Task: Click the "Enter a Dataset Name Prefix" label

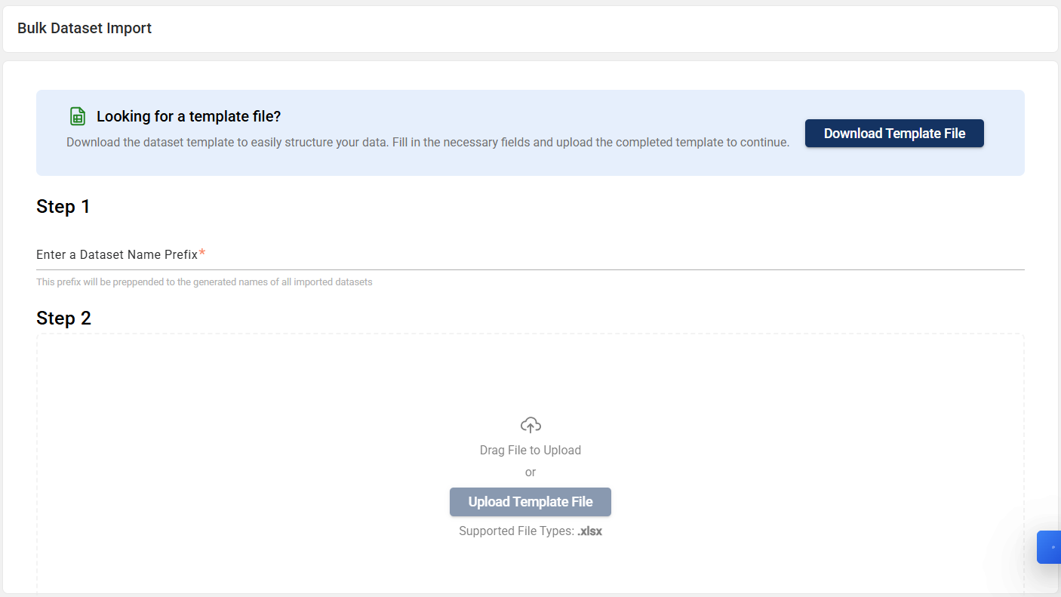Action: coord(117,255)
